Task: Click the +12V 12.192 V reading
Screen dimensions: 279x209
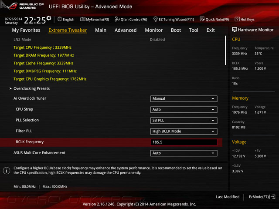Action: pyautogui.click(x=238, y=156)
